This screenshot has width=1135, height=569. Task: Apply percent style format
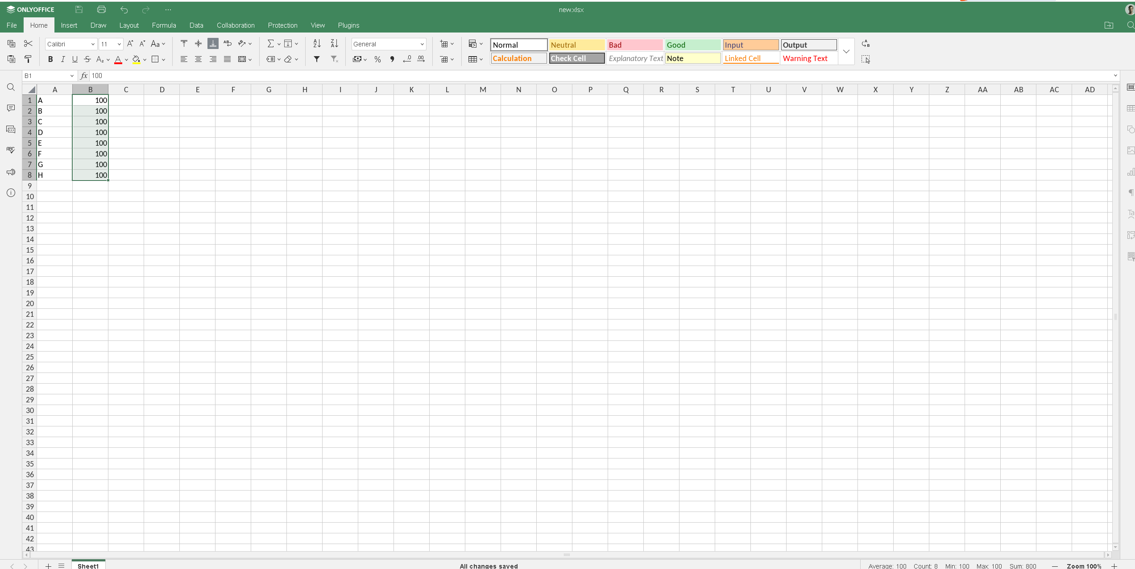(377, 59)
